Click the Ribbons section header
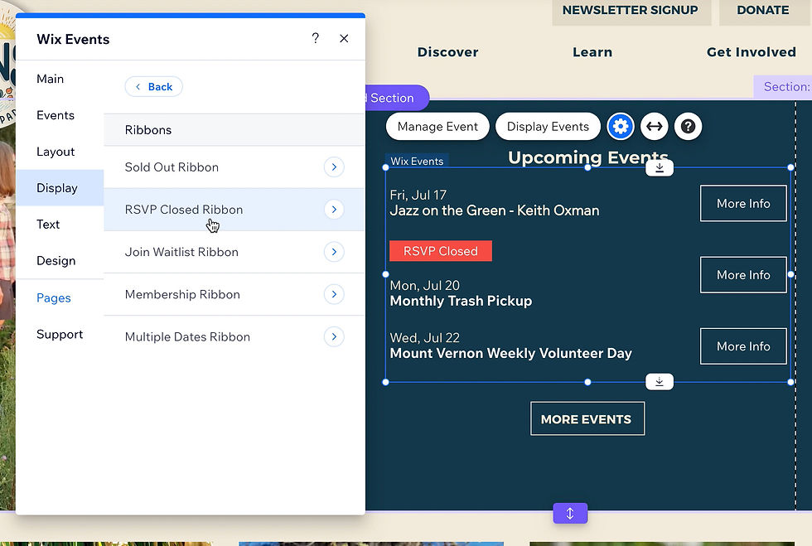Viewport: 812px width, 546px height. (x=234, y=130)
